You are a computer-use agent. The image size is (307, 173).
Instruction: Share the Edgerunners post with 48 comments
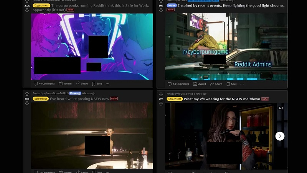coord(82,83)
